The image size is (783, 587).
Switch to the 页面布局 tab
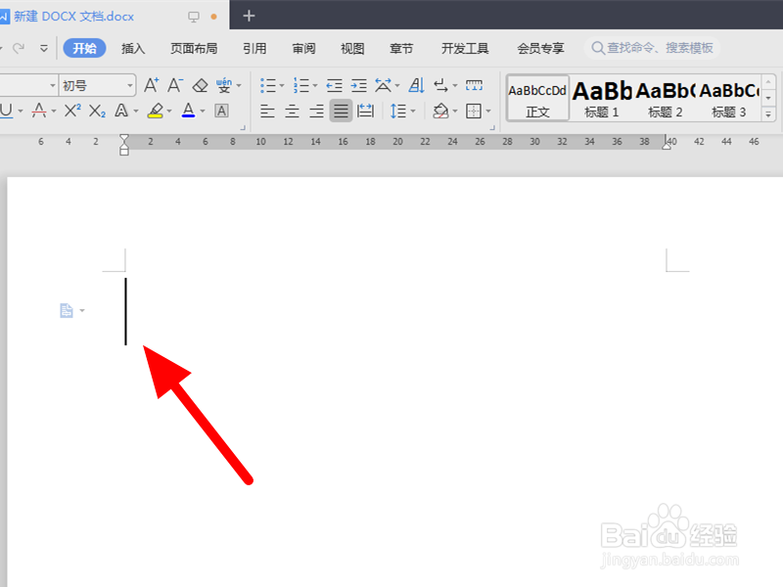[194, 48]
